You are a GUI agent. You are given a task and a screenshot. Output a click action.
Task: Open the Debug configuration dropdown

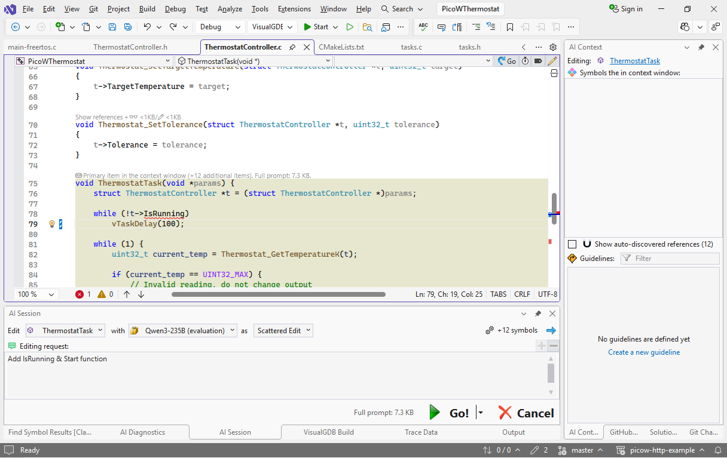pos(220,27)
